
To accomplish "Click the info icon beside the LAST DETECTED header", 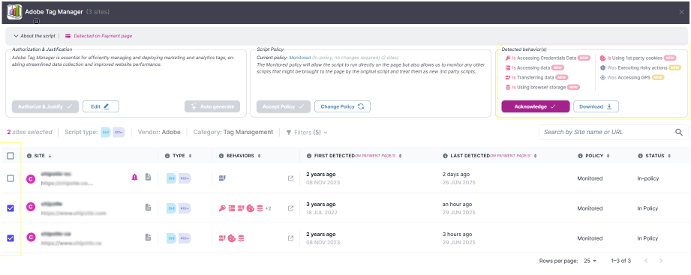I will coord(445,156).
